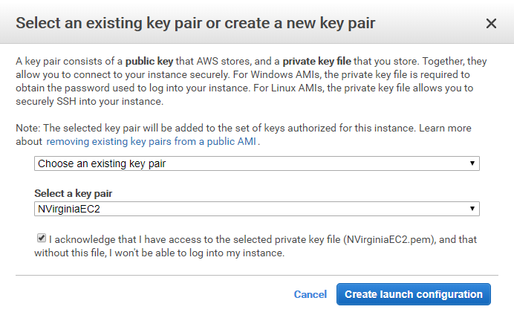
Task: Uncheck the private key acknowledgement checkbox
Action: click(41, 239)
